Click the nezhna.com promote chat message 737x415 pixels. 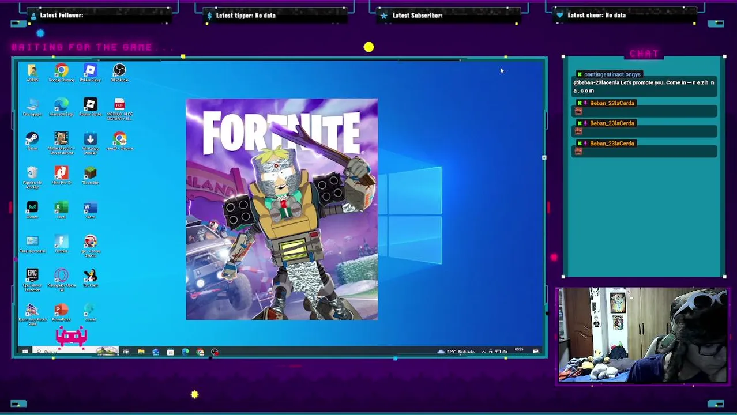tap(644, 86)
